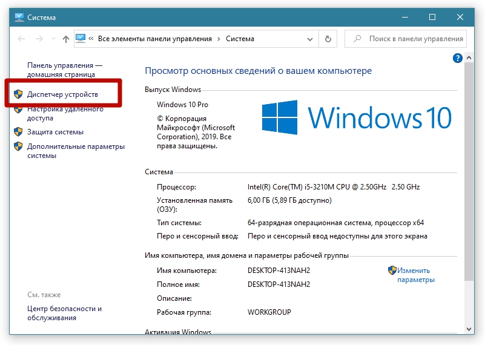Click the Поиск в панели управления field
485x345 pixels.
point(410,39)
